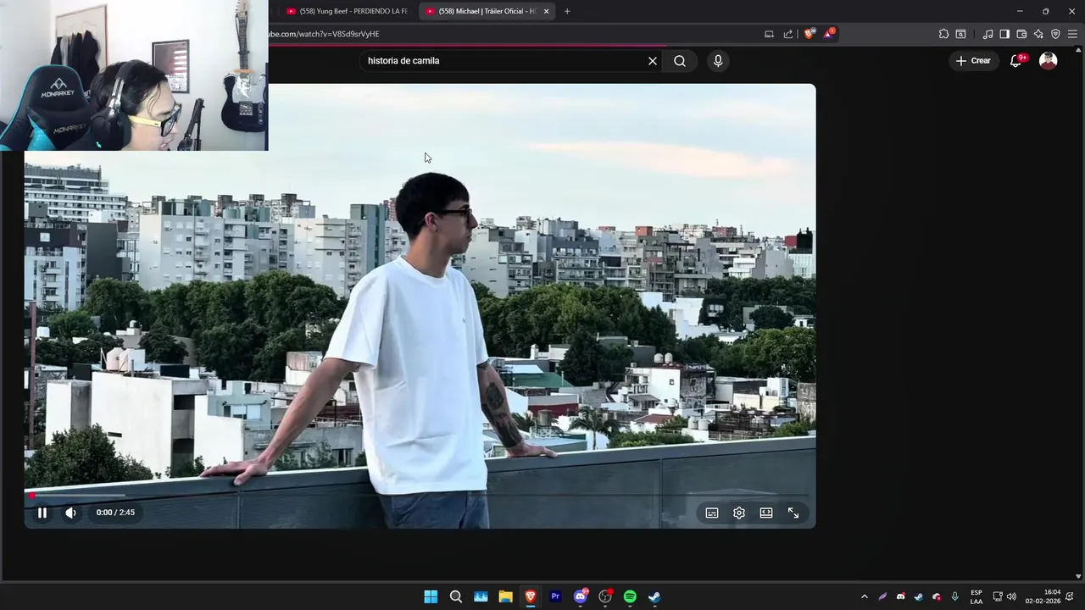
Task: Open Spotify from the taskbar
Action: 630,596
